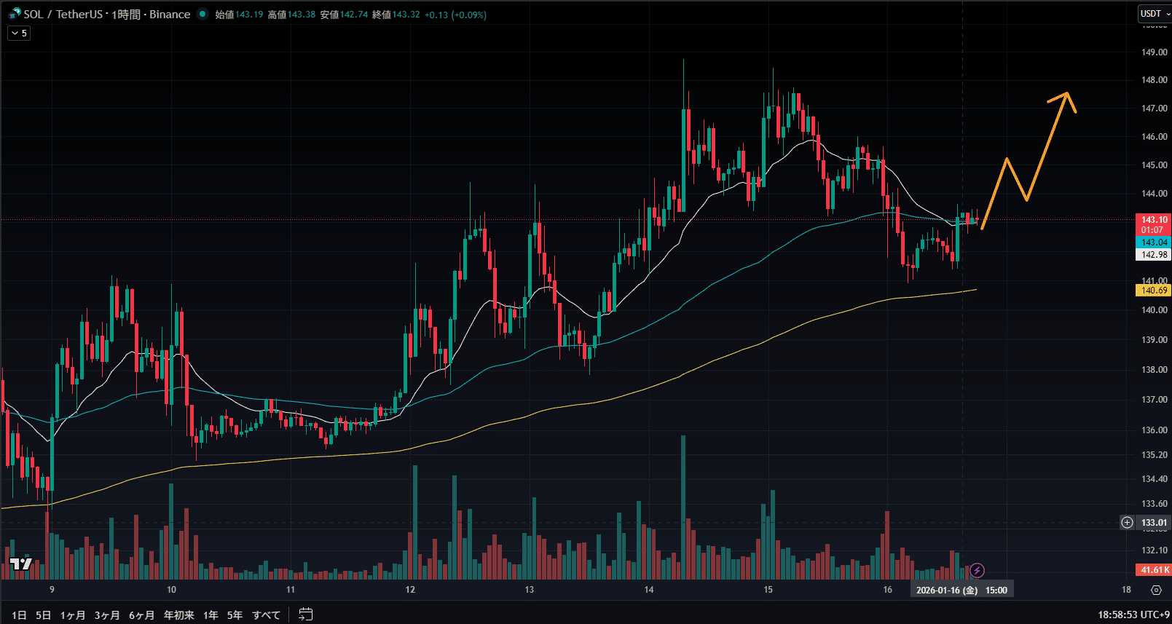1172x624 pixels.
Task: Click the SOL / TetherUS symbol title
Action: pyautogui.click(x=63, y=15)
